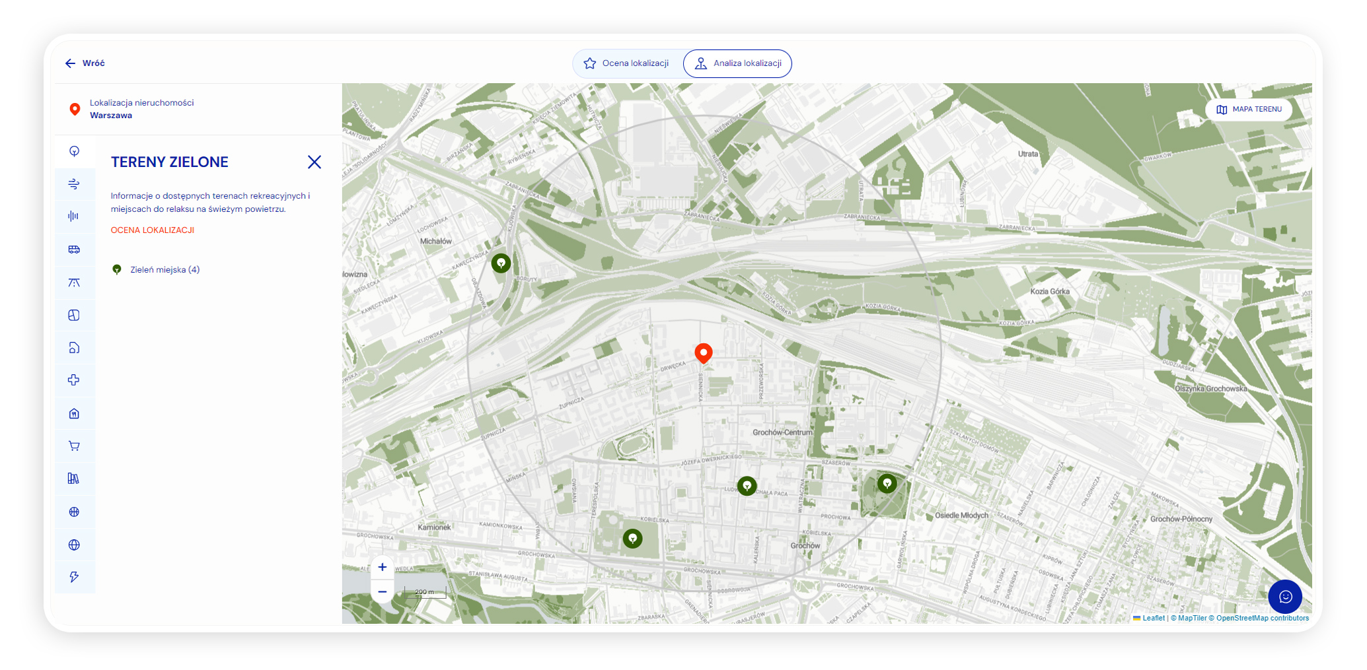Screen dimensions: 1367x670
Task: Select the green areas tree sidebar icon
Action: [x=74, y=151]
